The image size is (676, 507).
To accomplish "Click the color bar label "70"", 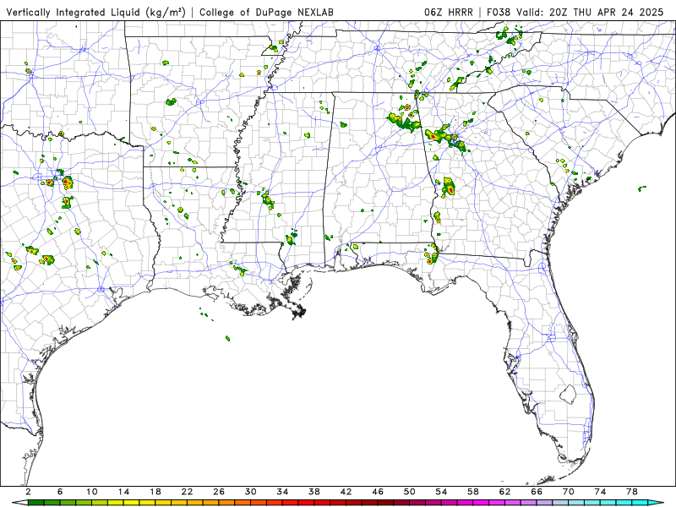I will [x=569, y=492].
